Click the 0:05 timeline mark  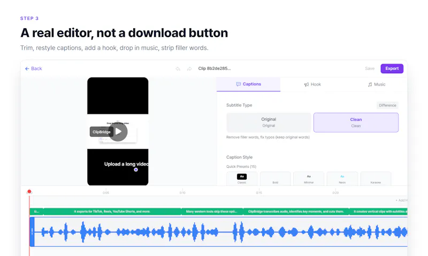click(x=106, y=192)
